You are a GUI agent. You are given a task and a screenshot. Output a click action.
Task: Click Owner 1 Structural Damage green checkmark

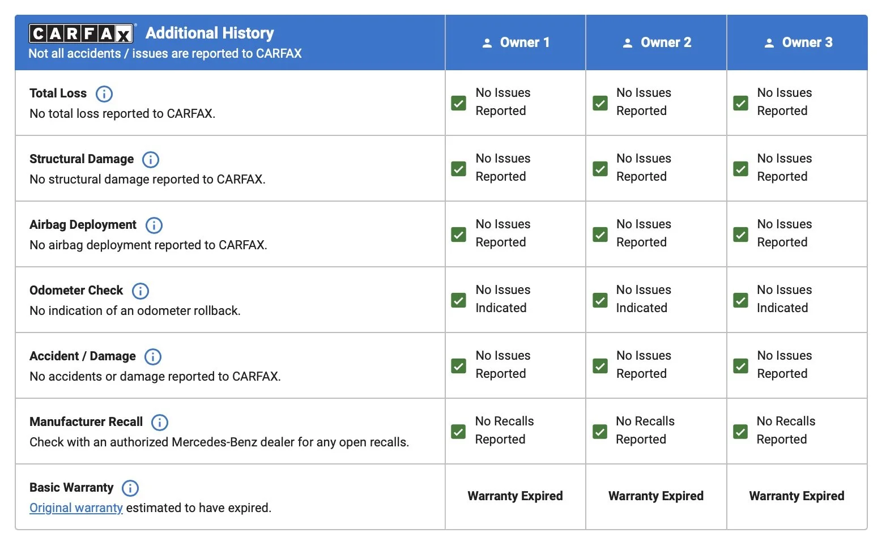point(459,169)
